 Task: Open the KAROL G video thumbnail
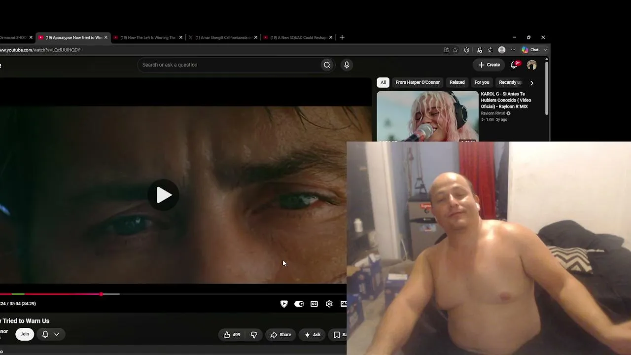pyautogui.click(x=427, y=116)
